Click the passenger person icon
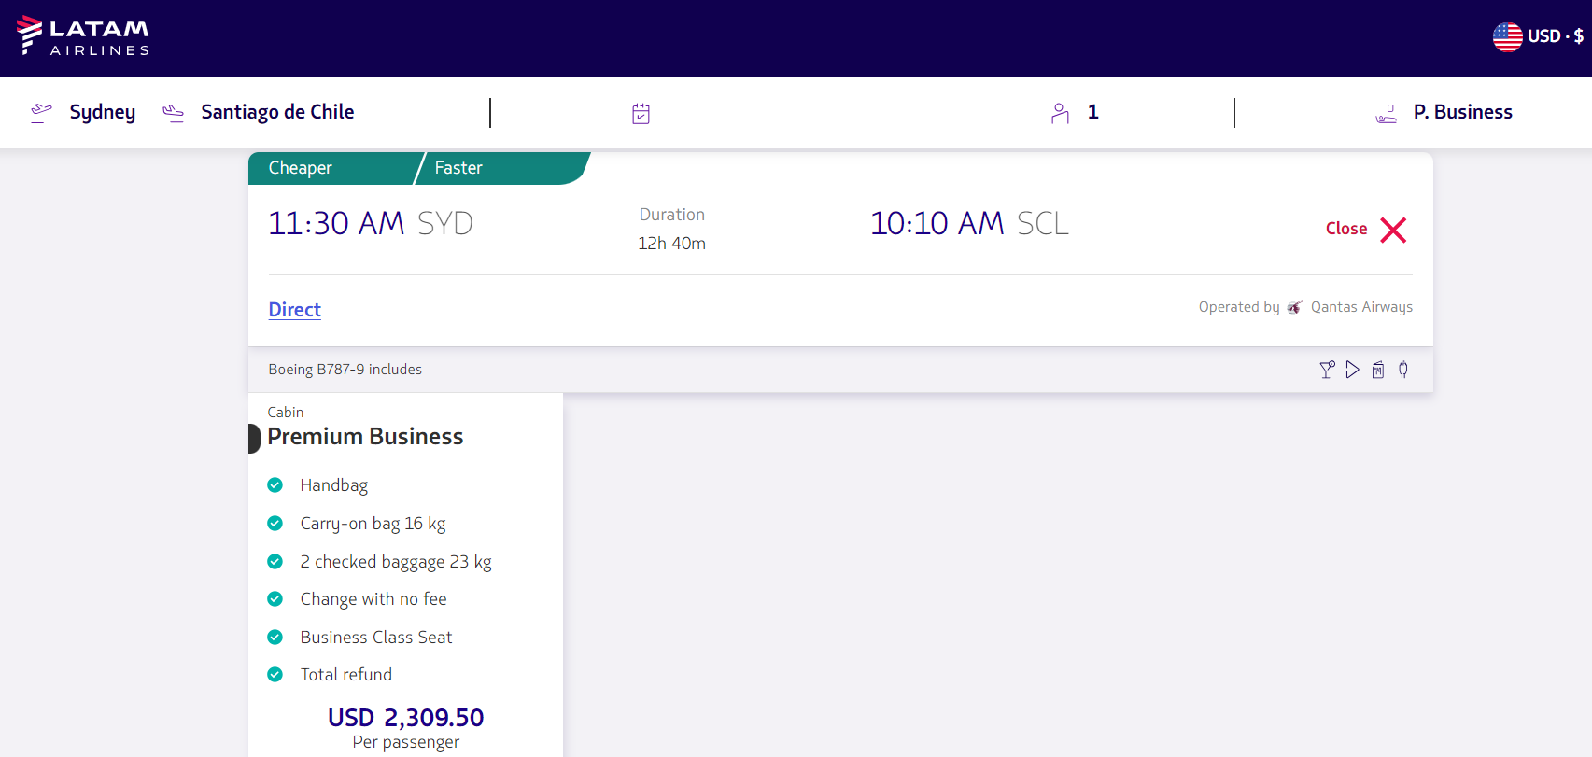 point(1060,113)
